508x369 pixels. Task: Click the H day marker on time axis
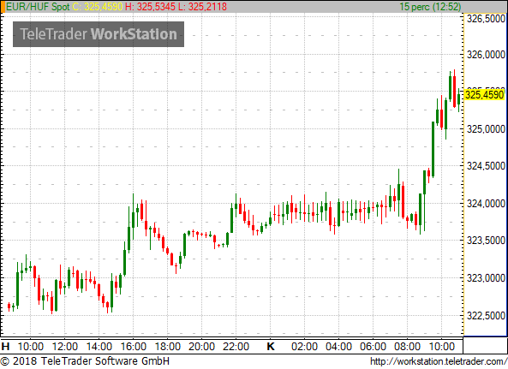pos(5,347)
